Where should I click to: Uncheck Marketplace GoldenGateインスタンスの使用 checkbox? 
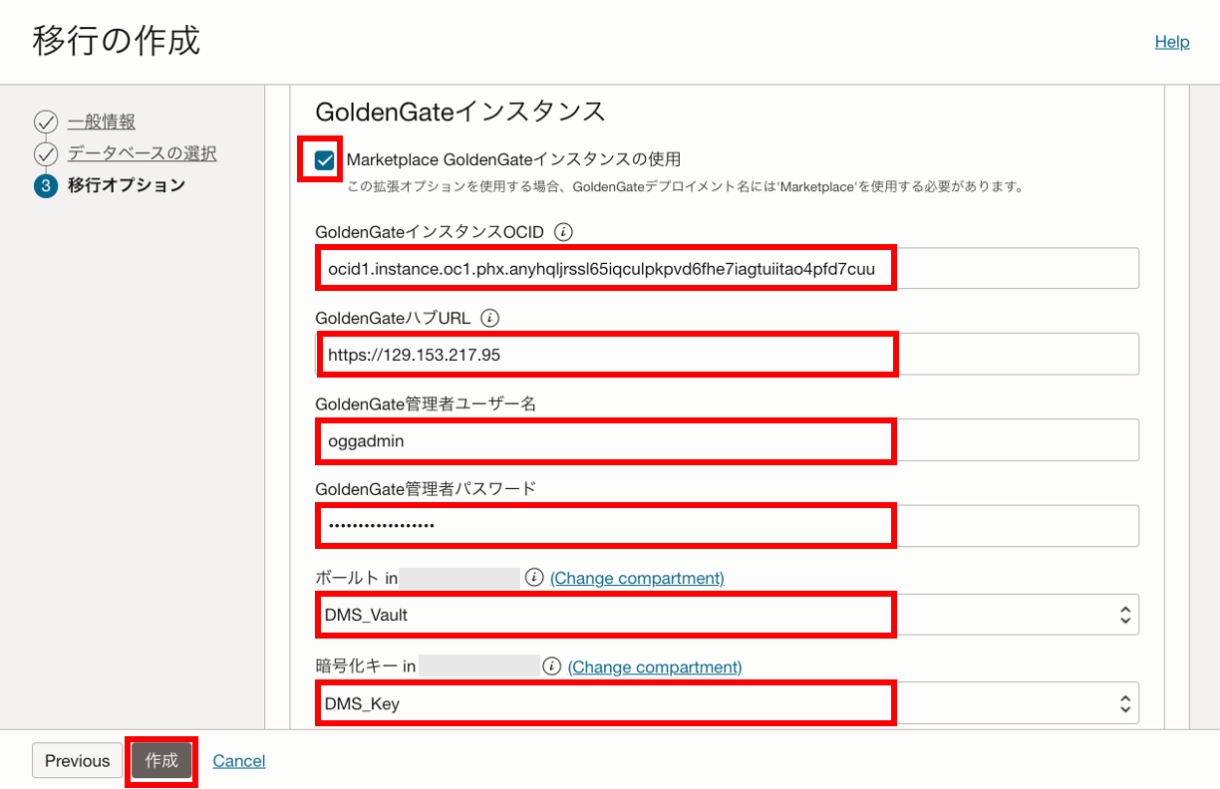(324, 160)
